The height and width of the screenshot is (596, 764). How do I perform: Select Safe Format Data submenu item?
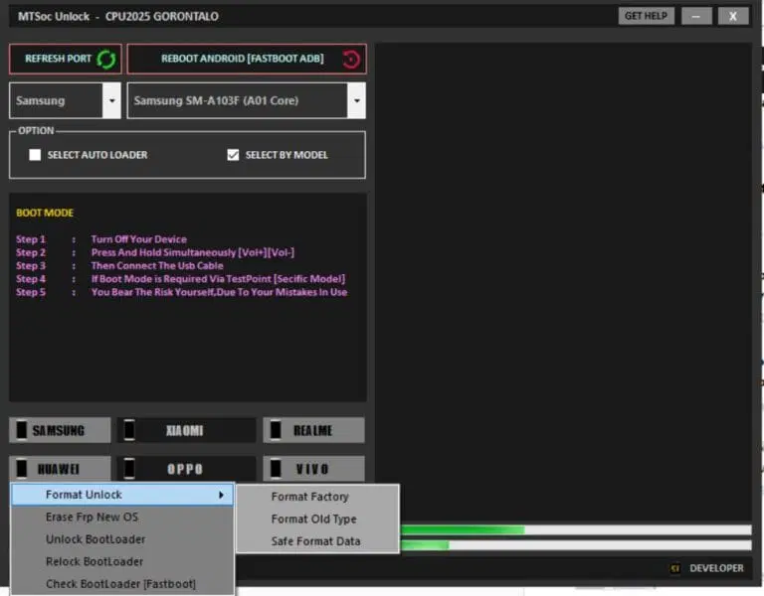point(317,541)
